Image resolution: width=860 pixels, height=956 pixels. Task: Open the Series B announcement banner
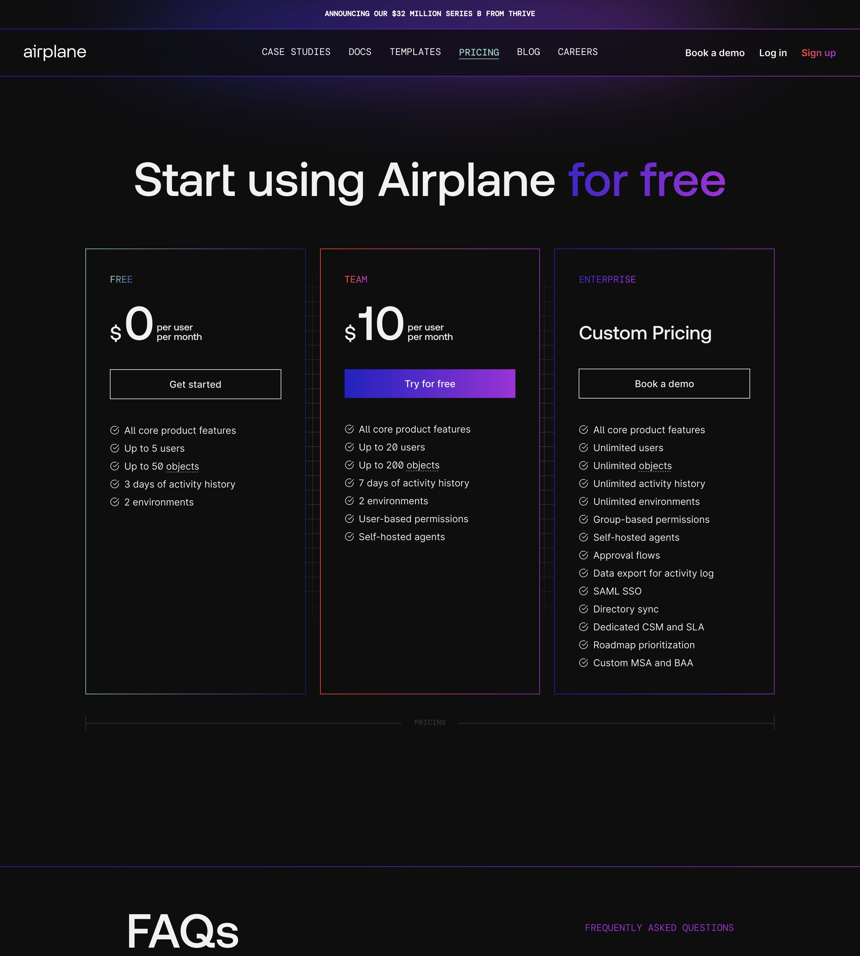[430, 14]
